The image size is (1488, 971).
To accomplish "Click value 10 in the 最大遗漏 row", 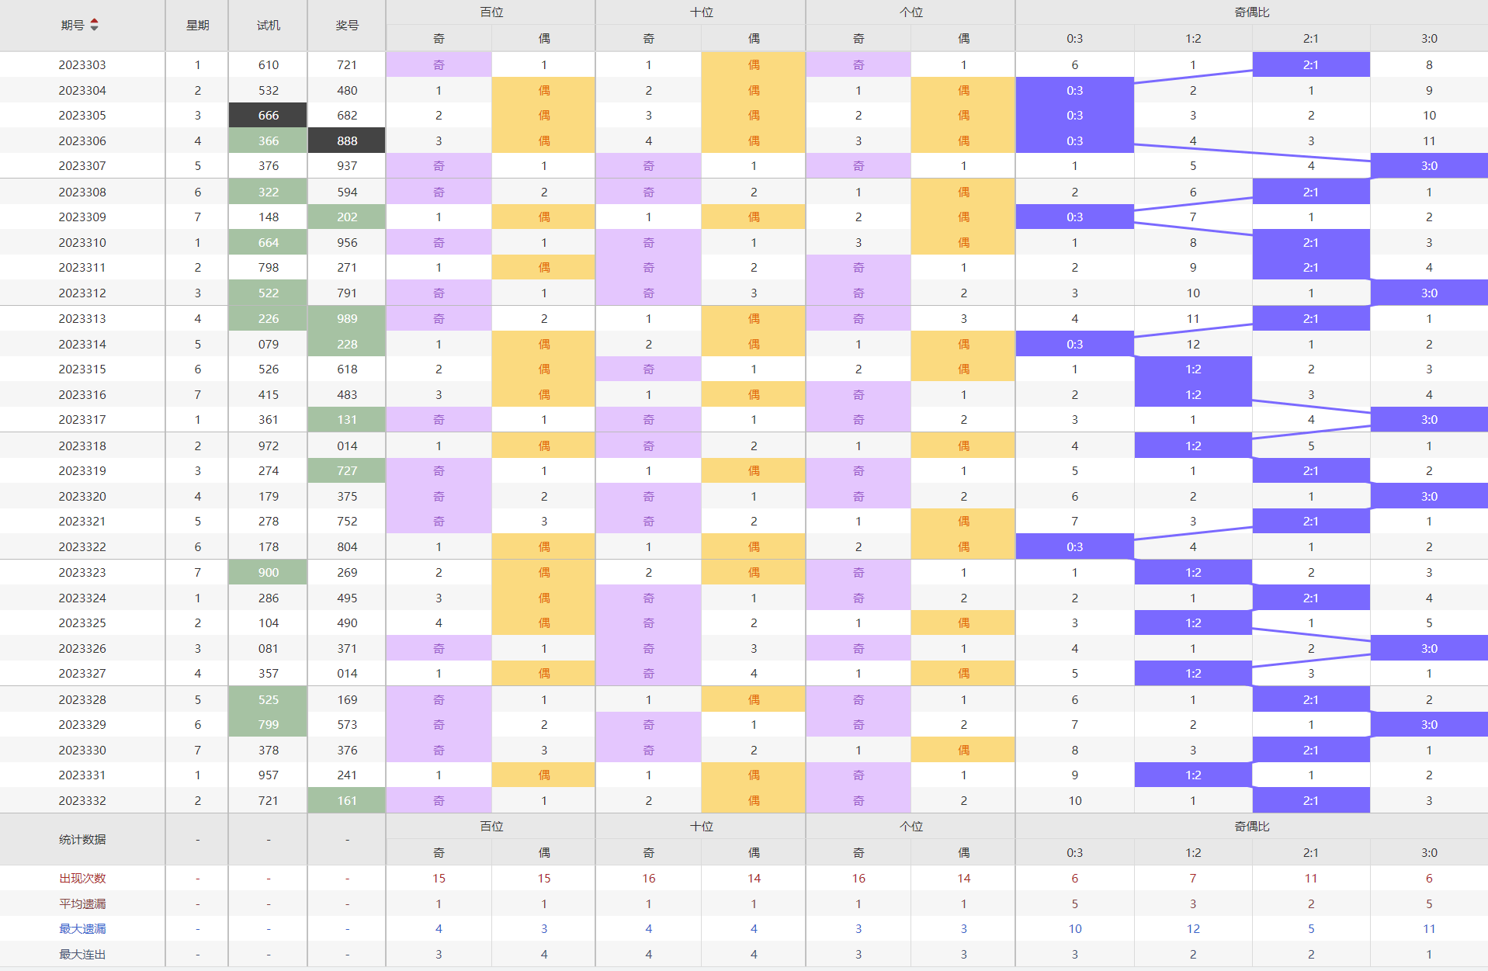I will (x=1074, y=928).
